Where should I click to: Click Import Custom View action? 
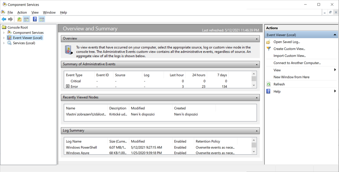tap(290, 56)
